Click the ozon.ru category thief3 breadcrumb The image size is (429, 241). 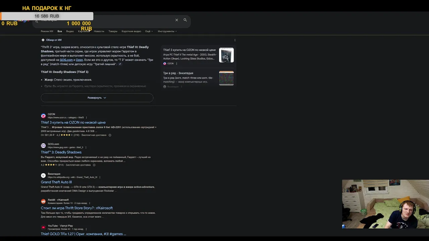pyautogui.click(x=66, y=118)
